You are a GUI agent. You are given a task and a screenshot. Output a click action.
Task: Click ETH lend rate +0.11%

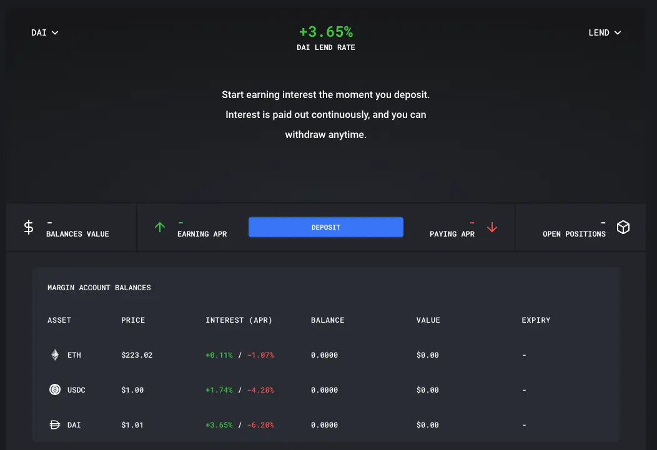pyautogui.click(x=219, y=355)
